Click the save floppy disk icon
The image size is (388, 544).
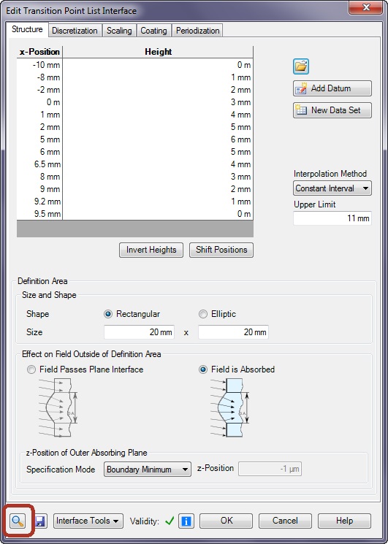tap(41, 521)
